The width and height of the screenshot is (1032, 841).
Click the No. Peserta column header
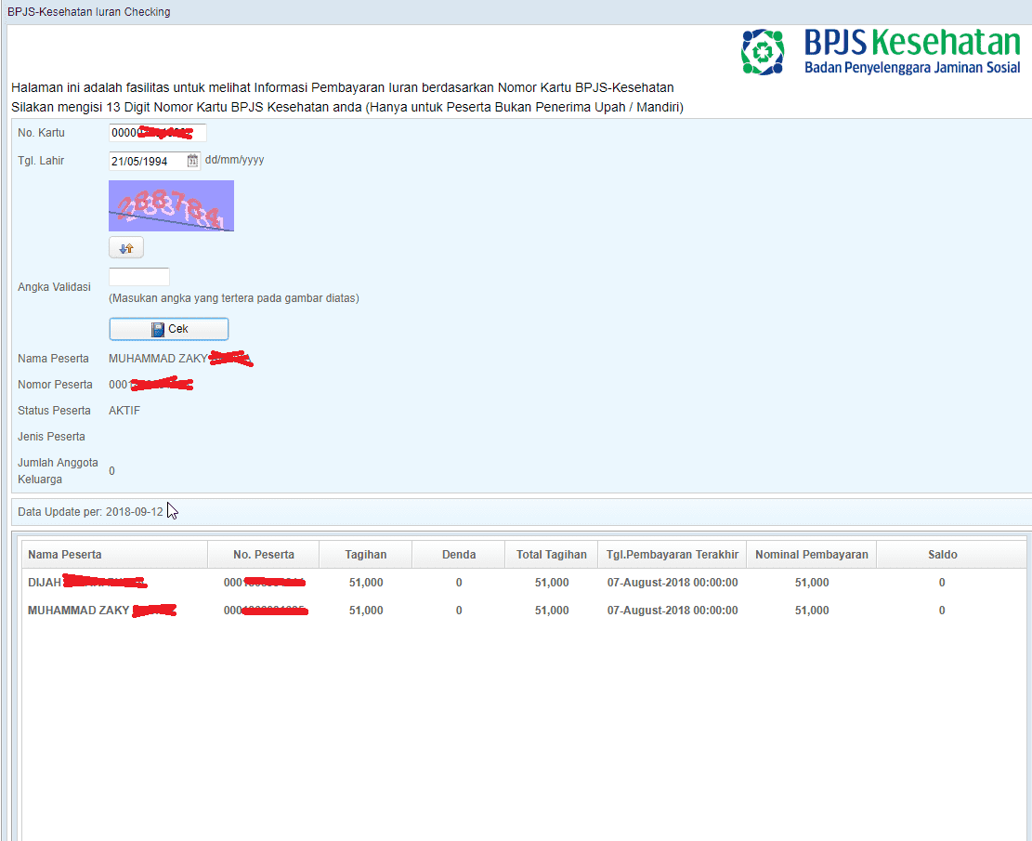coord(263,555)
